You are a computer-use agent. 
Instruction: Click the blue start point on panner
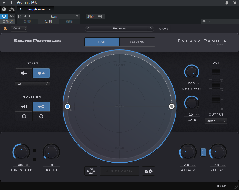(68, 106)
